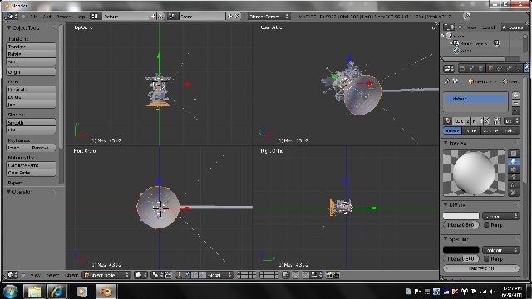This screenshot has width=532, height=299.
Task: Click the pin properties context icon
Action: pos(446,81)
